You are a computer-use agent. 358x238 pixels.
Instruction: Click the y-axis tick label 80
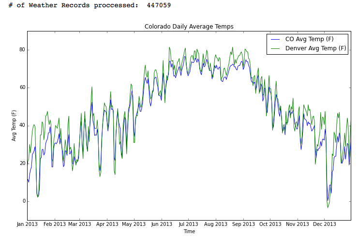[22, 50]
